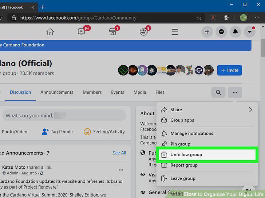The width and height of the screenshot is (265, 198).
Task: Open the Account dropdown arrow
Action: click(250, 32)
